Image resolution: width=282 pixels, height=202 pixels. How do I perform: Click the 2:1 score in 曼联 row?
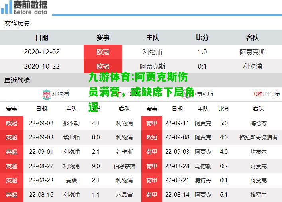click(x=96, y=180)
